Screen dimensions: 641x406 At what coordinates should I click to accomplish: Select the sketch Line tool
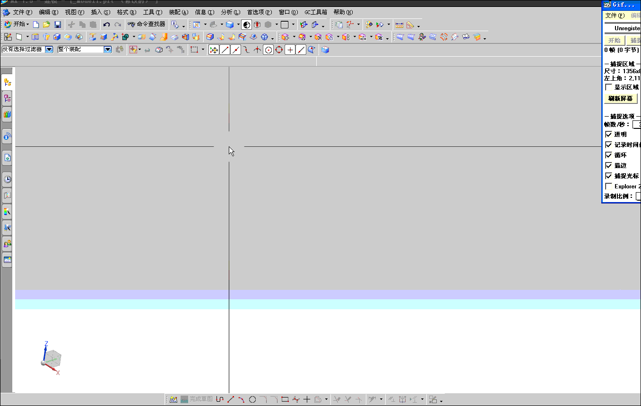pyautogui.click(x=231, y=399)
